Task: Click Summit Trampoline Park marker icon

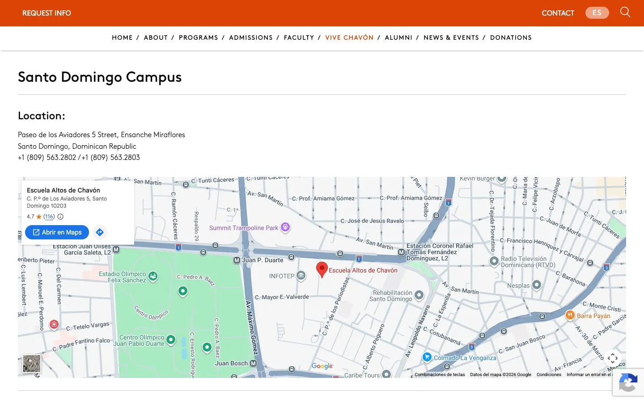Action: 285,227
